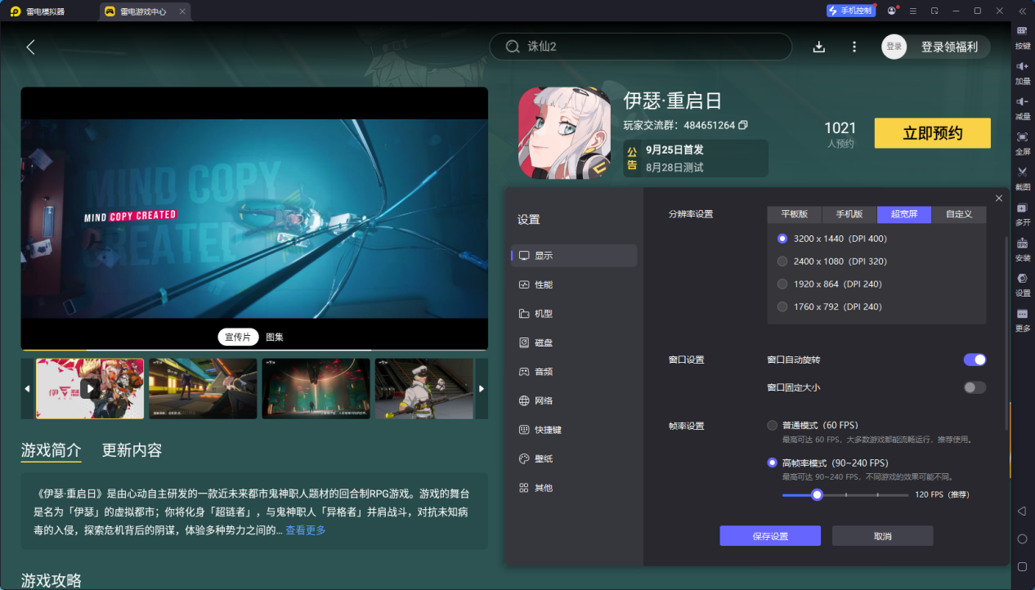Switch to the 平板版 resolution tab
Viewport: 1035px width, 590px height.
[794, 214]
